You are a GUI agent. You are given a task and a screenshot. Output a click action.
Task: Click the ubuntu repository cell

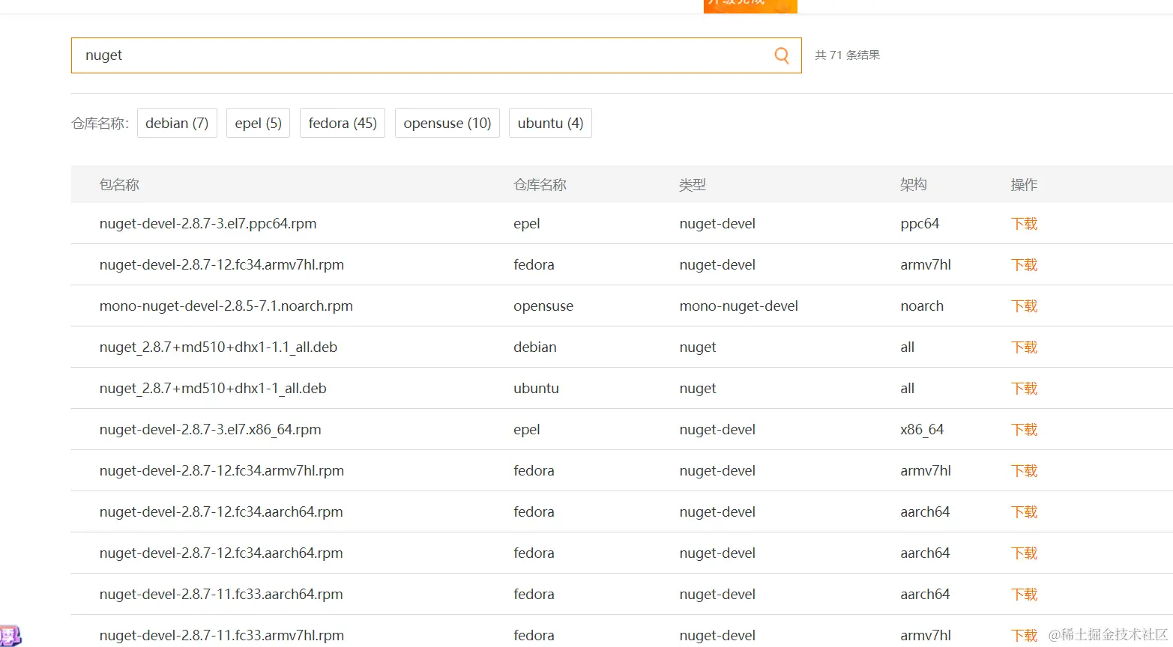(x=536, y=389)
